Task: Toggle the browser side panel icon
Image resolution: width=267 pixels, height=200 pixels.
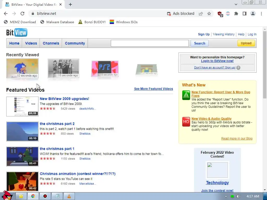Action: click(245, 14)
